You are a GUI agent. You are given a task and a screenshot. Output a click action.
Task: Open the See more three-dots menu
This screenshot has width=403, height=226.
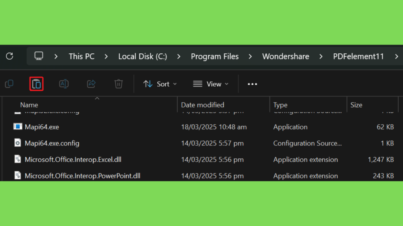pos(252,84)
